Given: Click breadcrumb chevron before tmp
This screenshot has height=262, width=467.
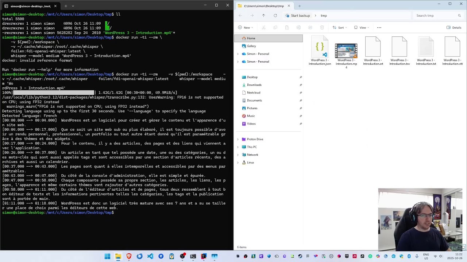Looking at the screenshot, I should [315, 16].
